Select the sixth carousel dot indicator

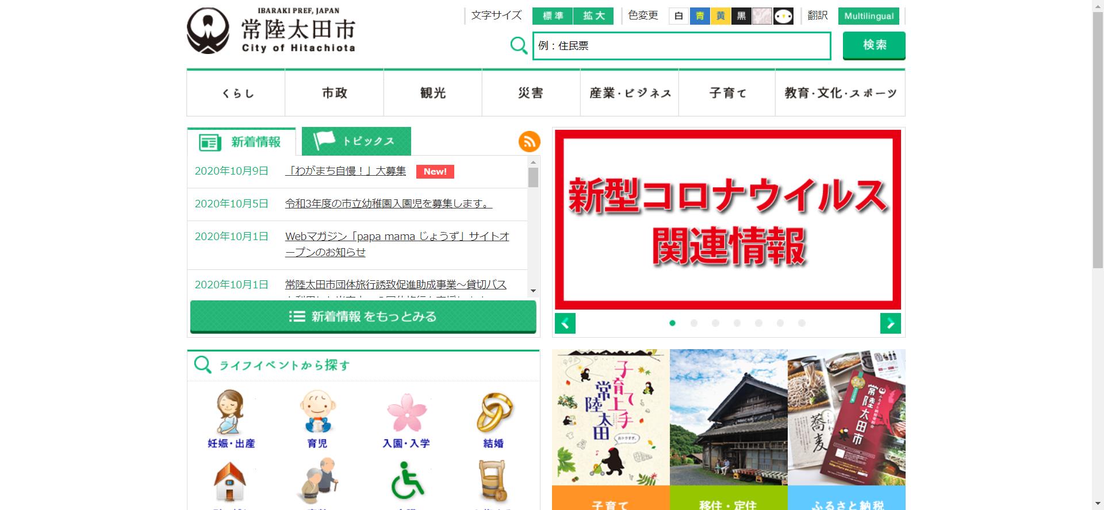click(780, 323)
